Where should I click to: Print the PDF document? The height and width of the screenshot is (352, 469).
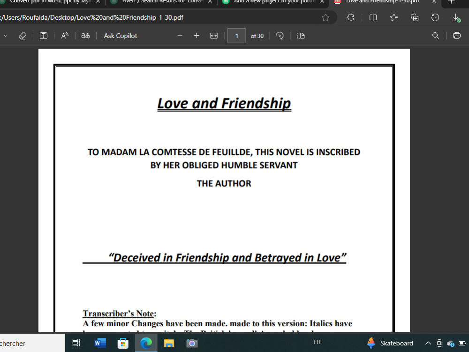(457, 36)
